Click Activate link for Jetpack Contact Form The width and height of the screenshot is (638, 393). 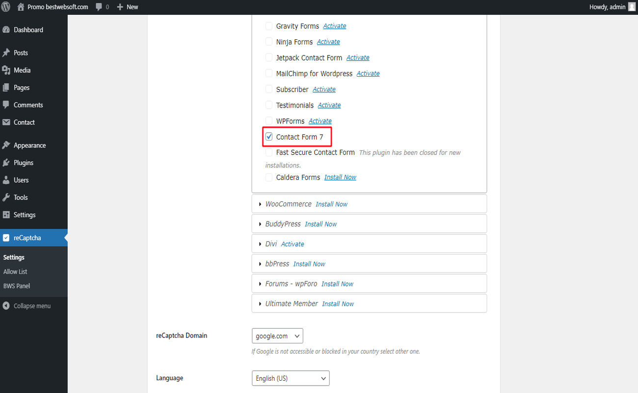358,57
